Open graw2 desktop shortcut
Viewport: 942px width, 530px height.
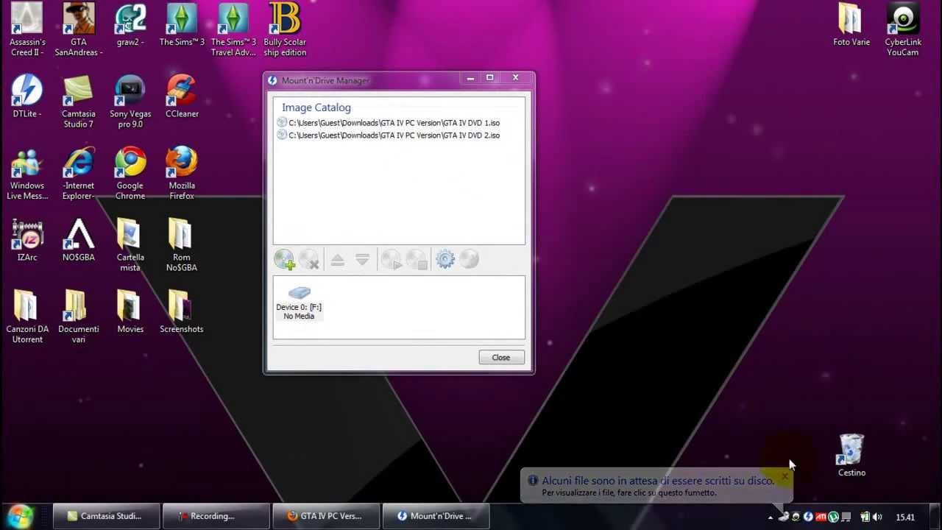tap(130, 26)
